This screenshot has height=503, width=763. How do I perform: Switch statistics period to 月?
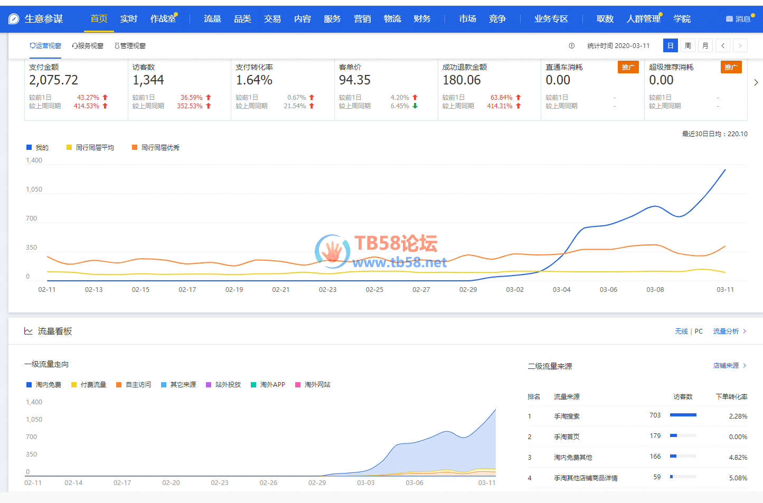click(x=705, y=46)
